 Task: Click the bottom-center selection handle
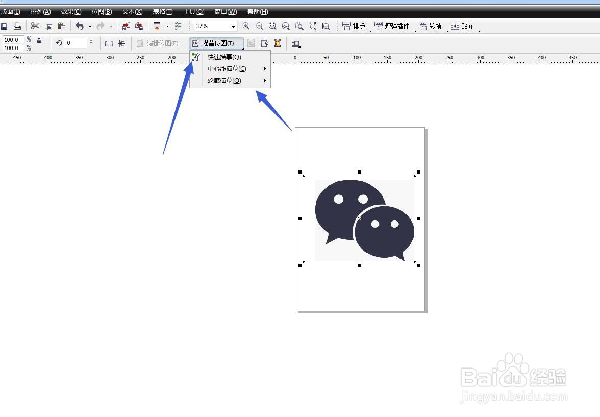point(359,265)
